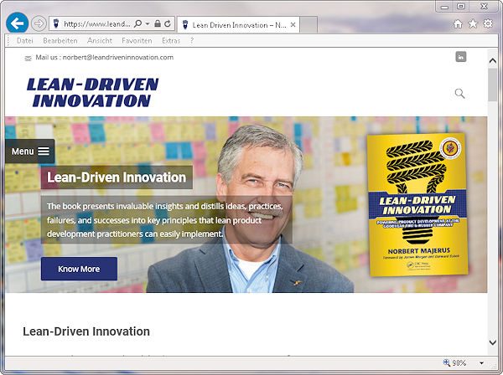This screenshot has width=503, height=375.
Task: Open the LinkedIn icon link
Action: pyautogui.click(x=460, y=57)
